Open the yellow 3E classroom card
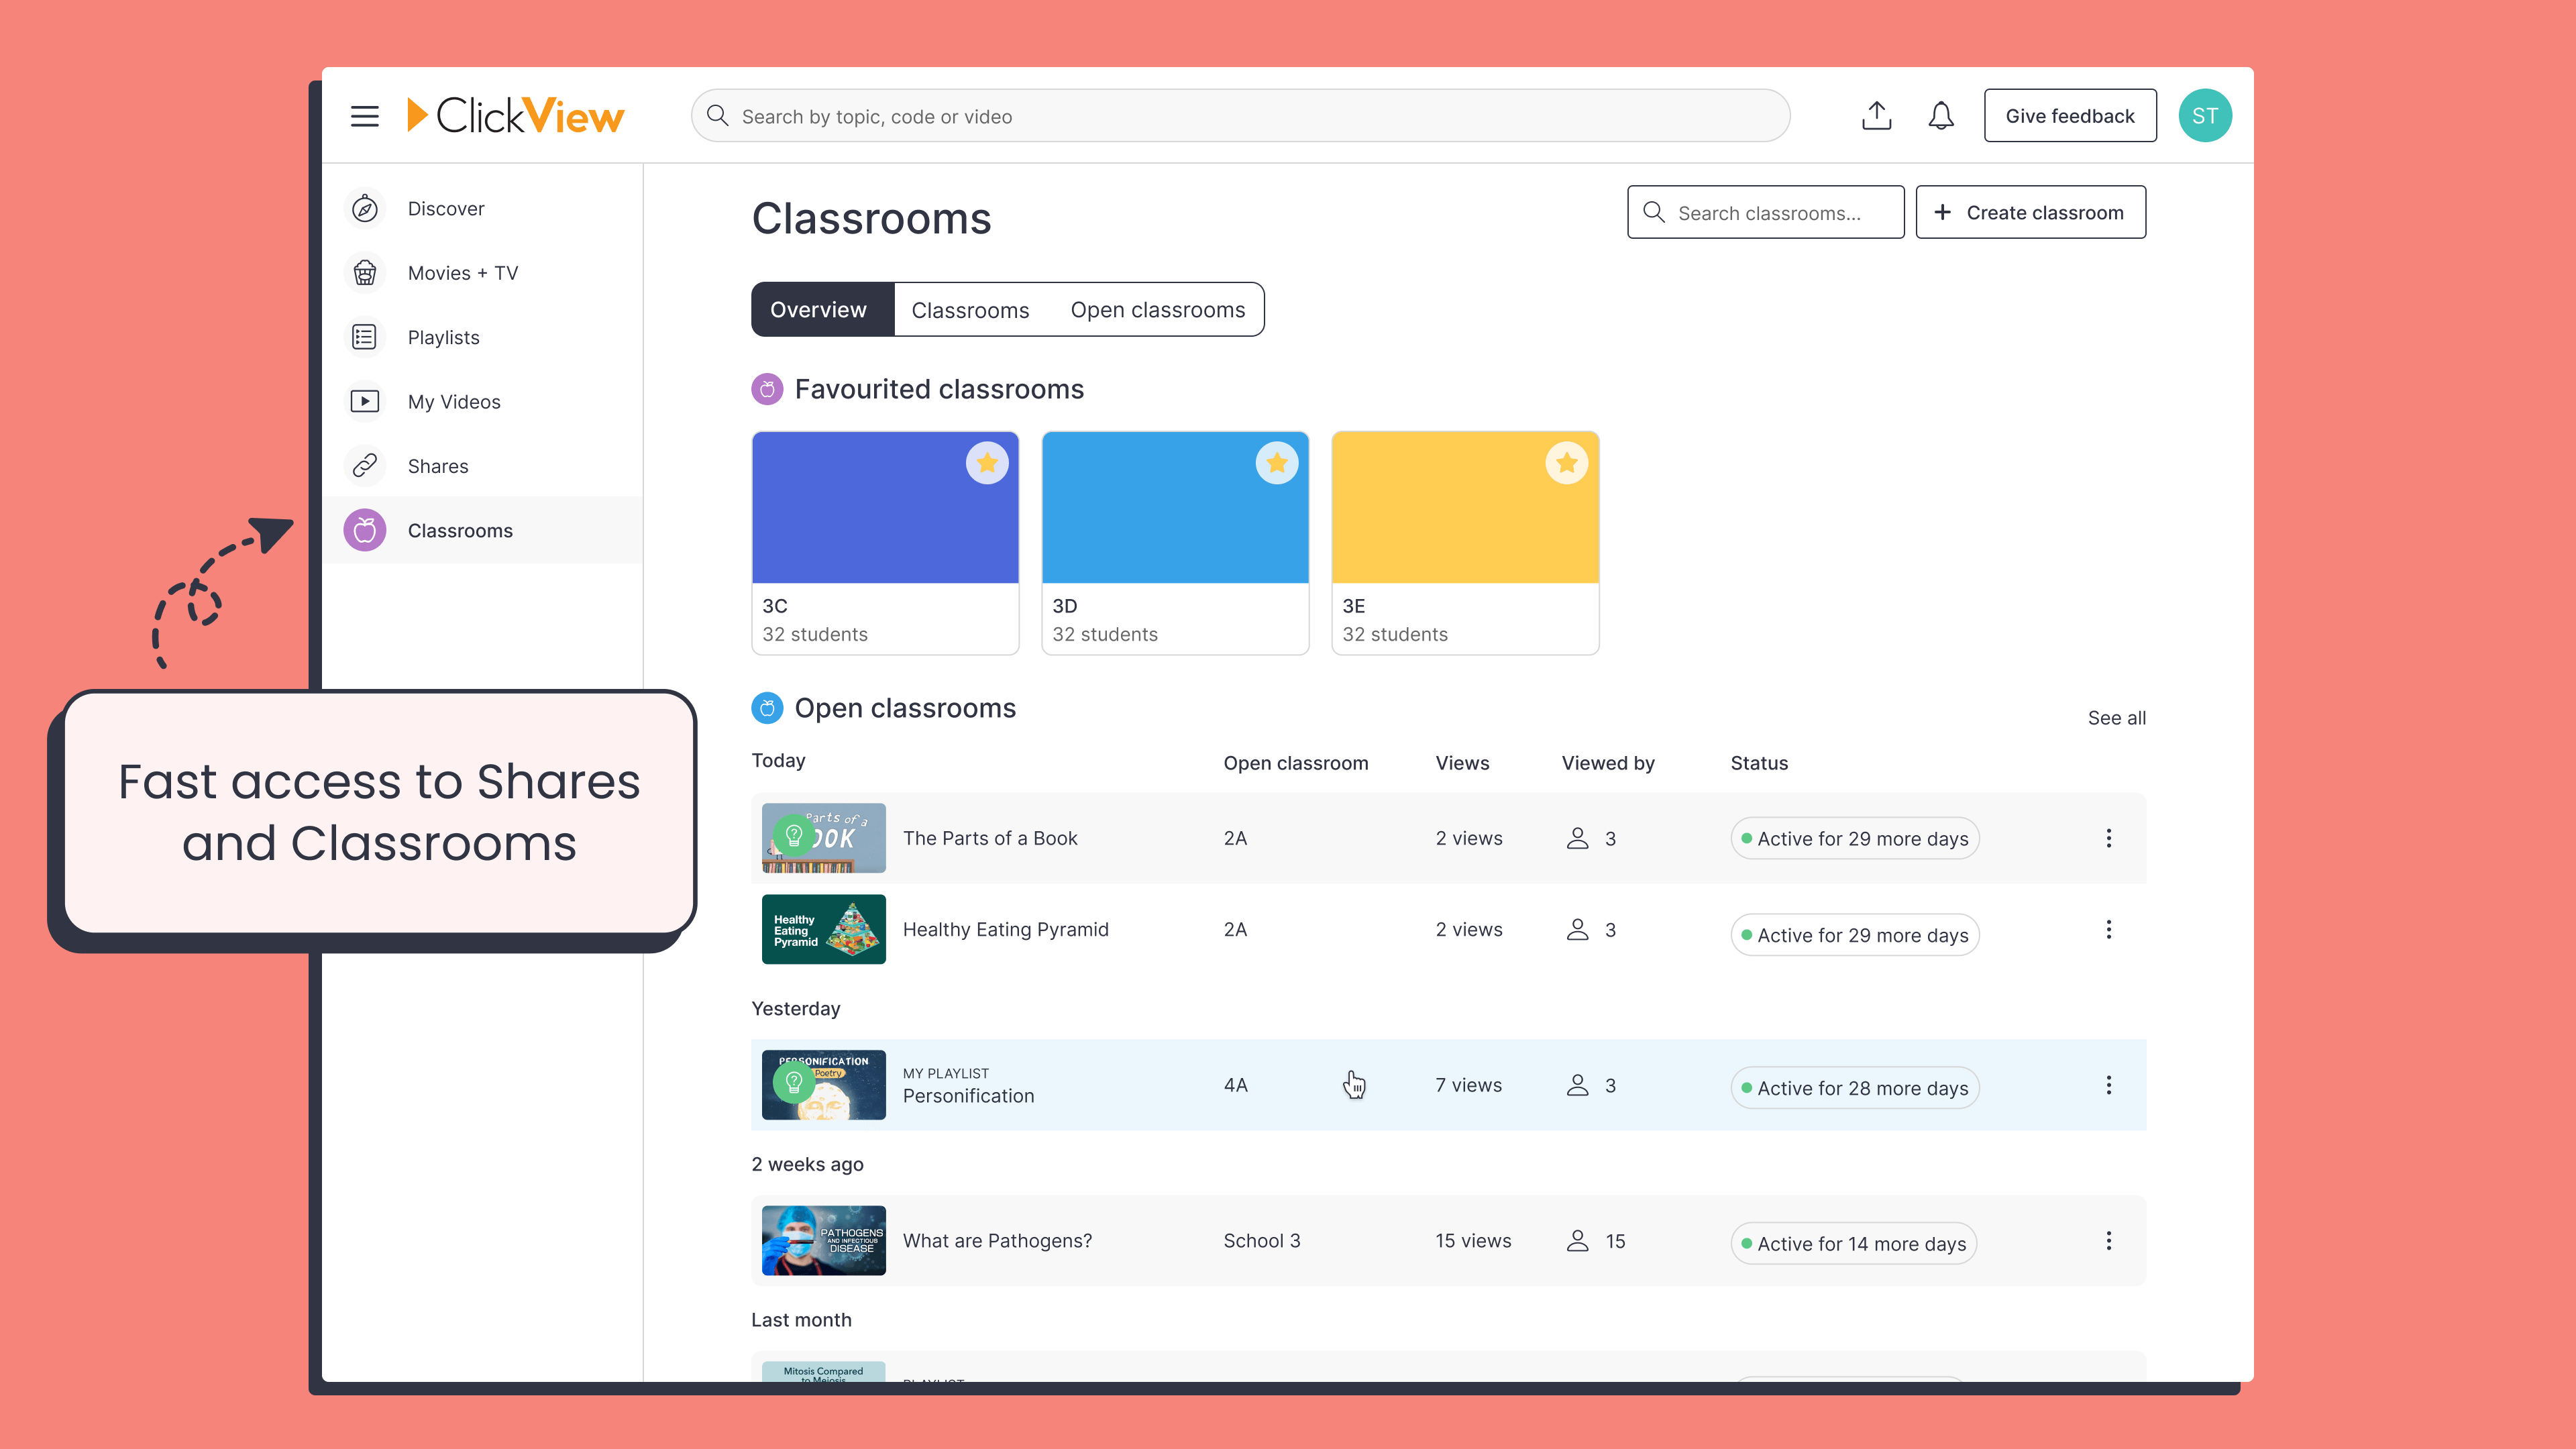This screenshot has height=1449, width=2576. (1464, 543)
